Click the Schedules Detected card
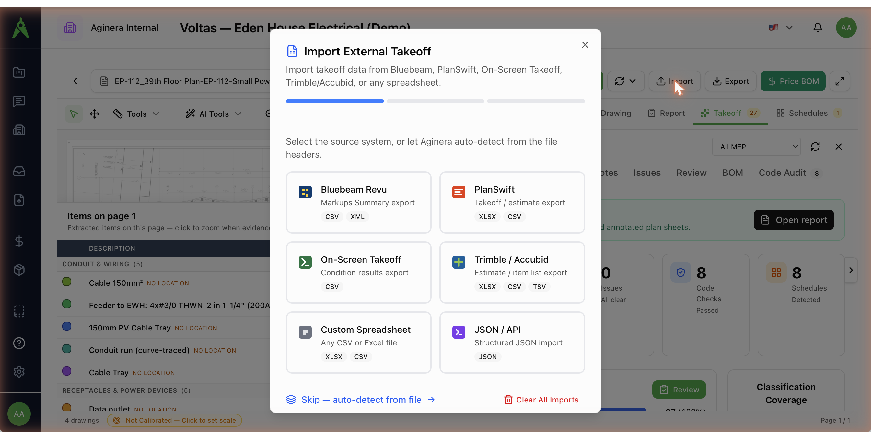 coord(801,305)
